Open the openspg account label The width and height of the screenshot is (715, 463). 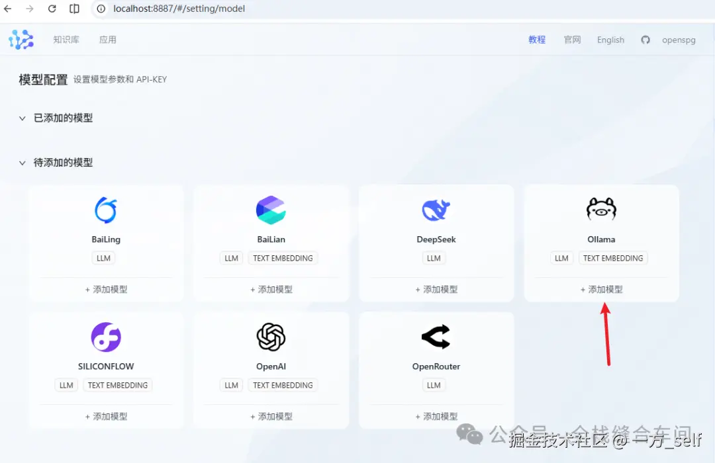679,40
